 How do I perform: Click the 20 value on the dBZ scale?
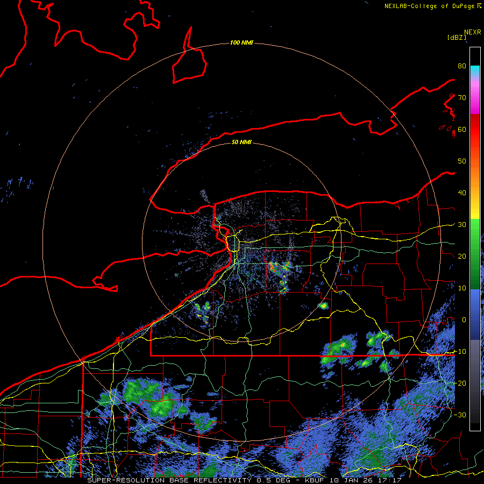(x=462, y=256)
